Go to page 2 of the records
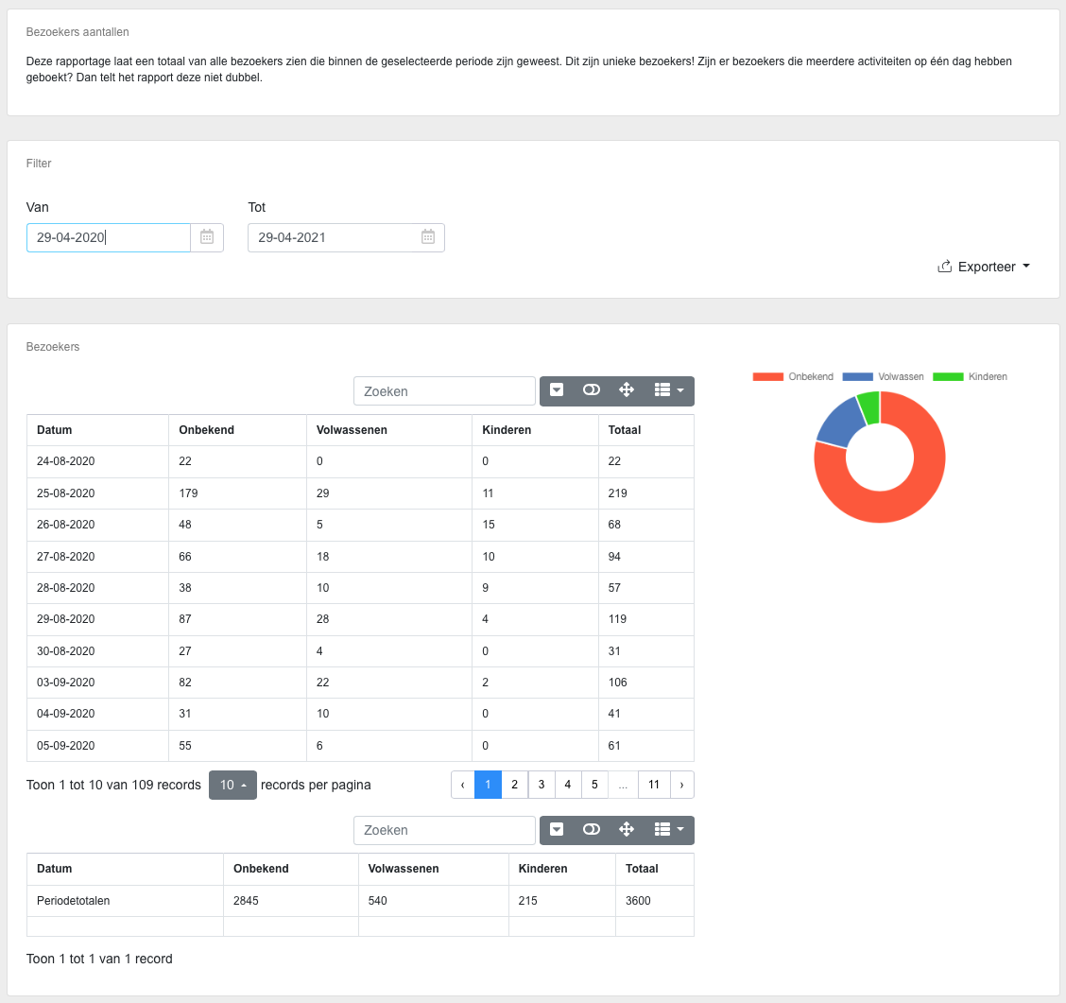 click(x=514, y=785)
